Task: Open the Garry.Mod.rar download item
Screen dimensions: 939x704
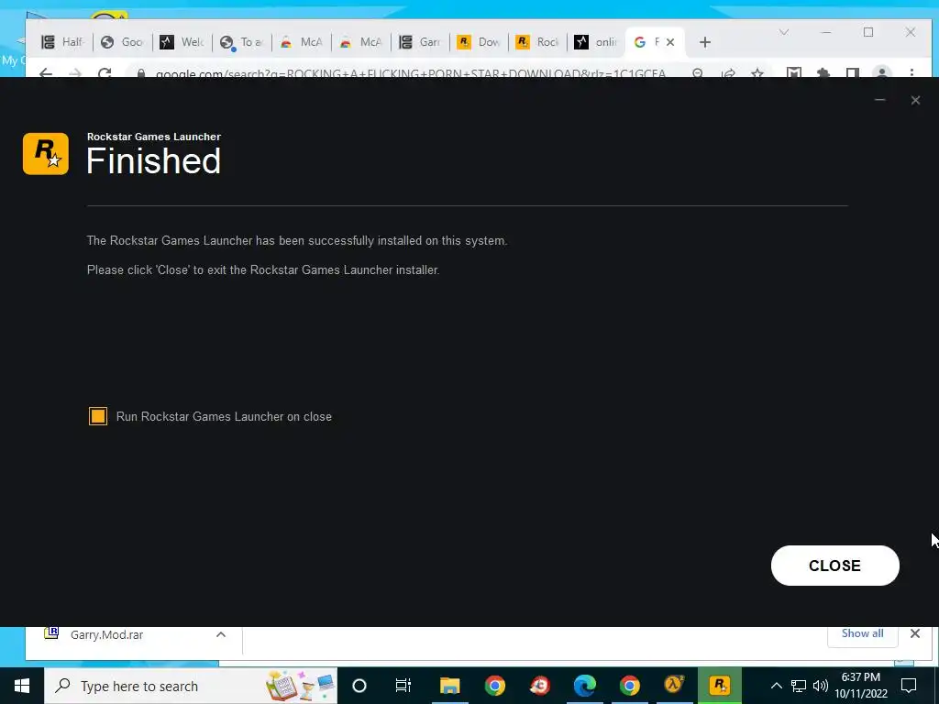Action: point(106,635)
